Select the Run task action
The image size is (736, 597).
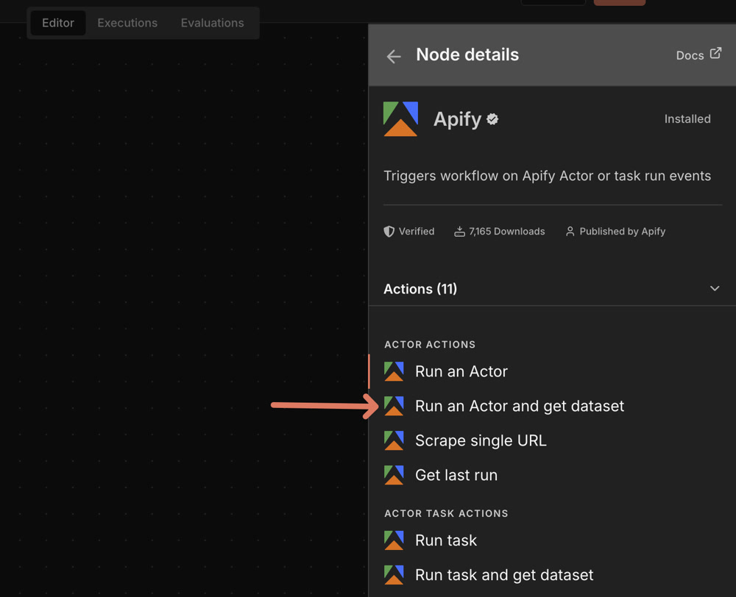tap(445, 540)
